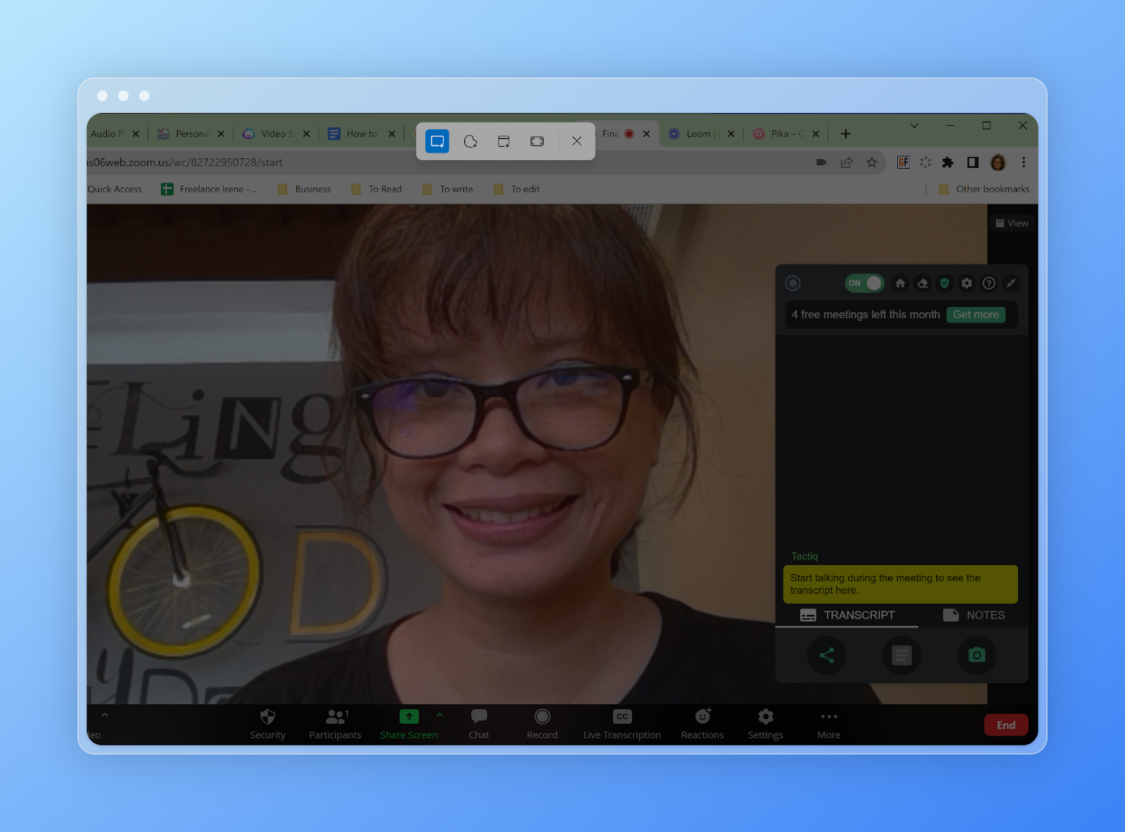Enable Live Transcription in Zoom
Screen dimensions: 1125x832
point(622,724)
